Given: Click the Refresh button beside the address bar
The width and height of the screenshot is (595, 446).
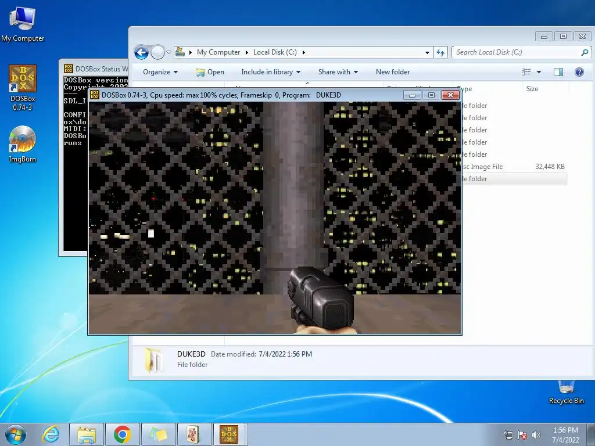Looking at the screenshot, I should (x=440, y=52).
